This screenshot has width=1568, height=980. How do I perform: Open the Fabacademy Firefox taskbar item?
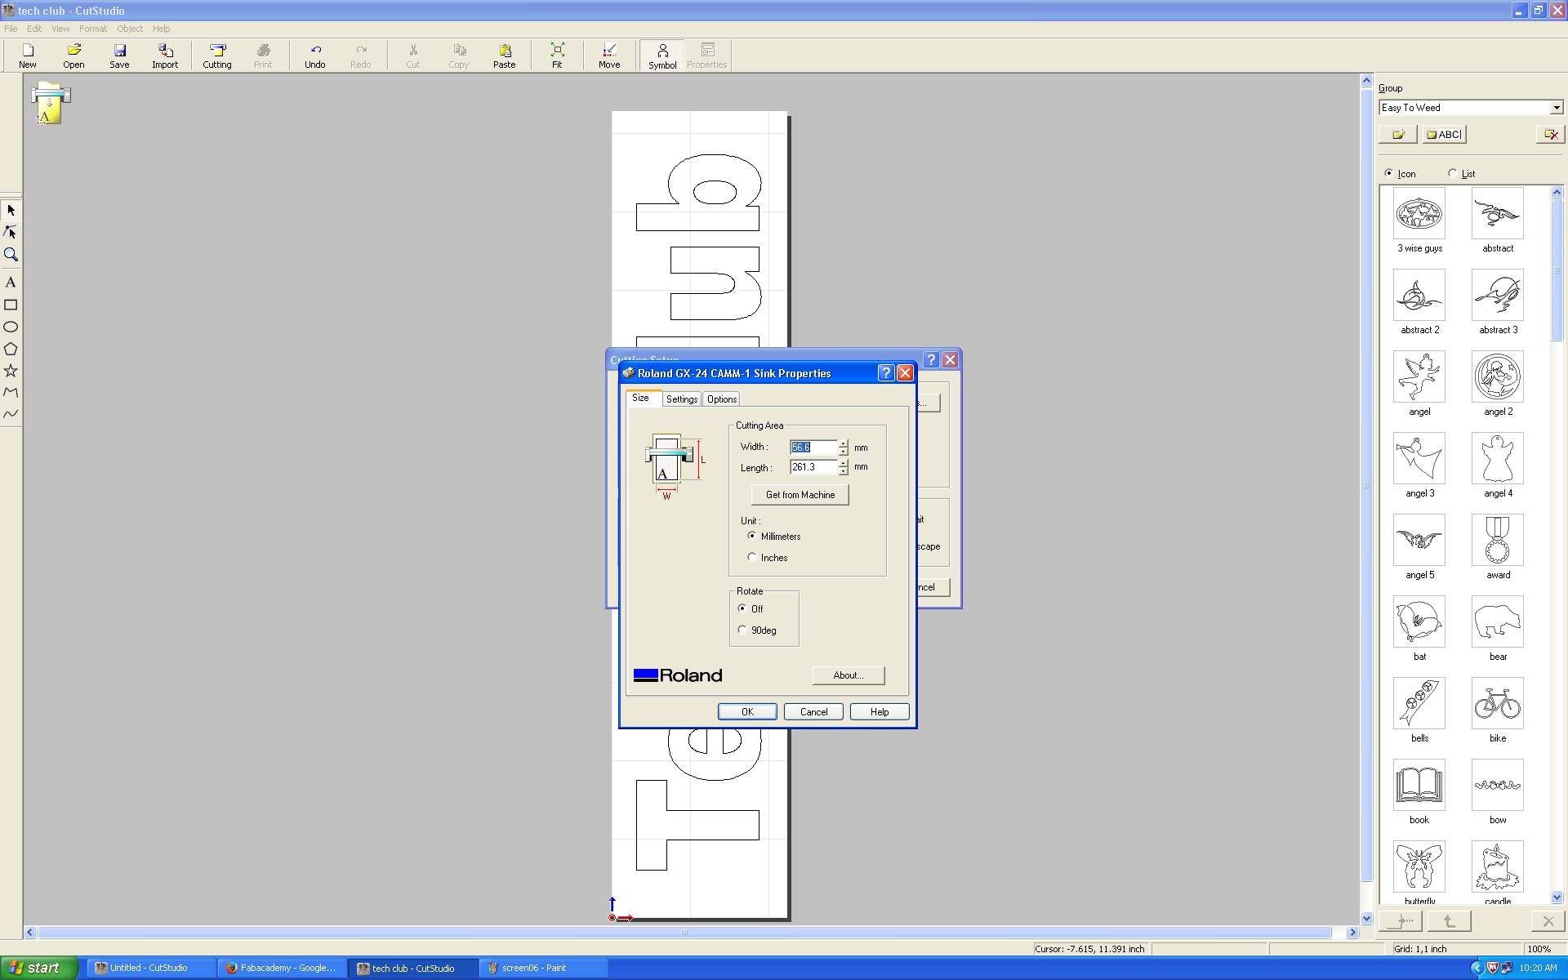(282, 968)
